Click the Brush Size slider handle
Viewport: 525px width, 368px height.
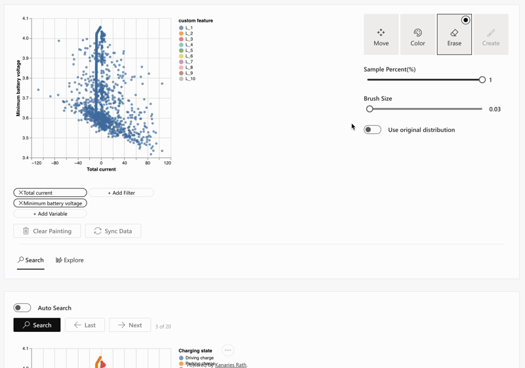click(369, 109)
